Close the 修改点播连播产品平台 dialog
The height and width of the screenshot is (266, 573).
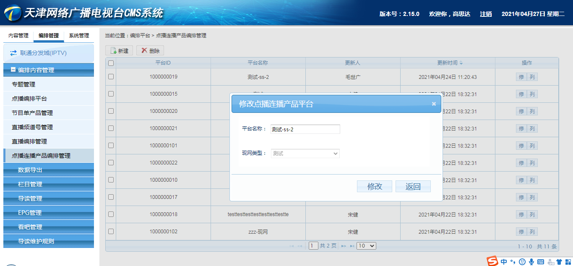pos(434,104)
